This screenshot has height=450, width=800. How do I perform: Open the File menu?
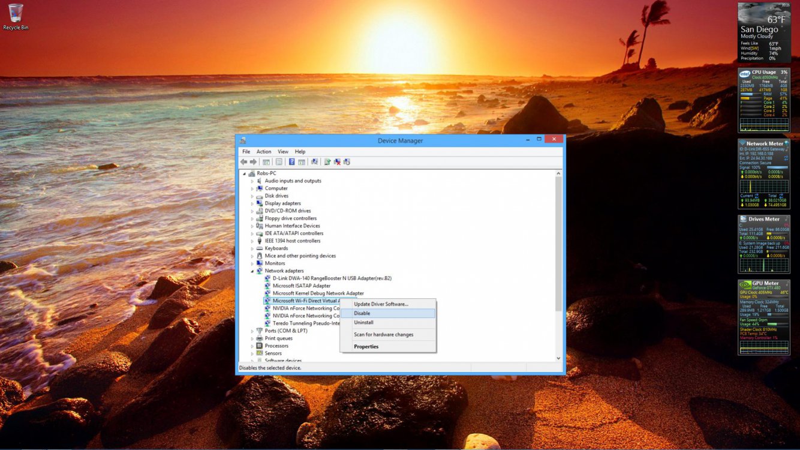246,152
